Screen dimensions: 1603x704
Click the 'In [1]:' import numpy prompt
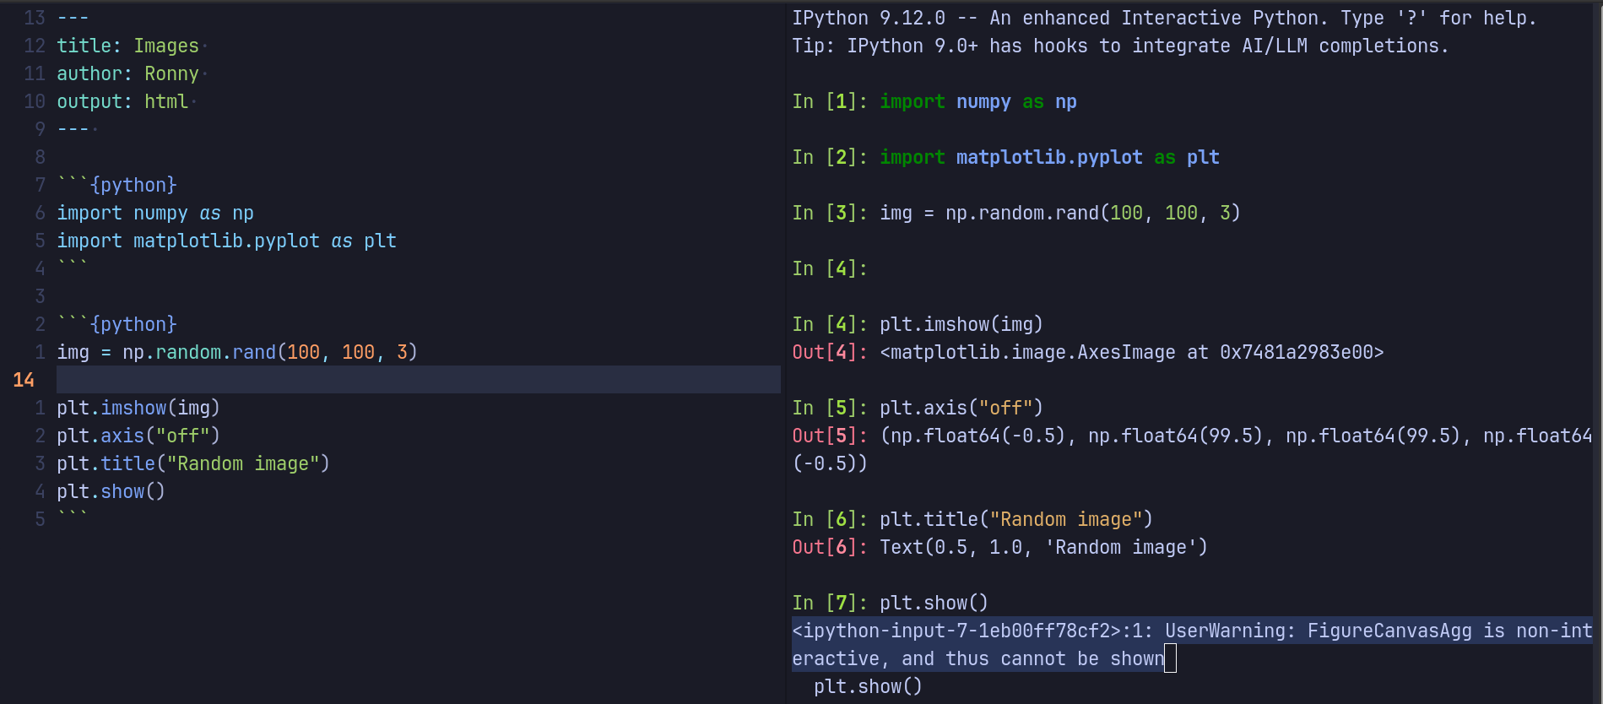[x=934, y=101]
